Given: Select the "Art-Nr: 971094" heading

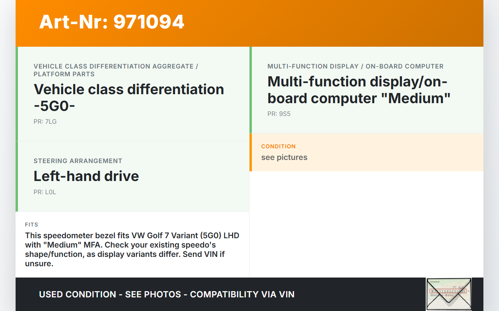Looking at the screenshot, I should (111, 22).
